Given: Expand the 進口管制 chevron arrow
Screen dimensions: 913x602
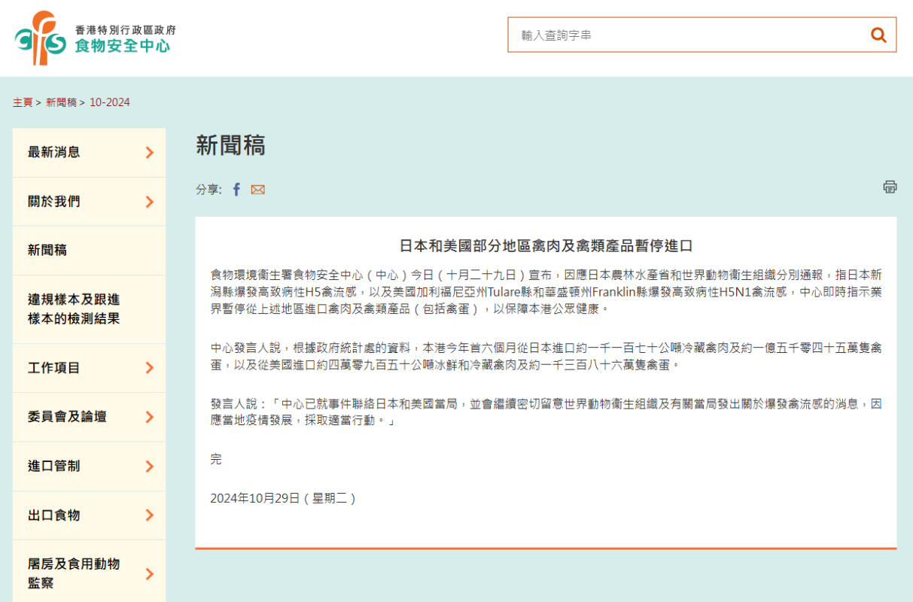Looking at the screenshot, I should coord(149,466).
